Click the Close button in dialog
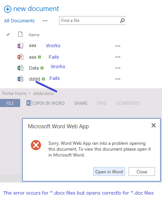The width and height of the screenshot is (162, 214). (x=142, y=171)
